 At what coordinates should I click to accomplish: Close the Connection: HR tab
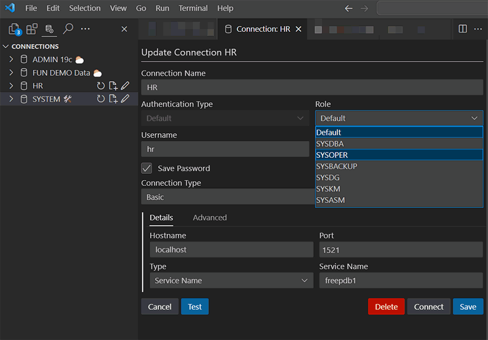coord(299,29)
